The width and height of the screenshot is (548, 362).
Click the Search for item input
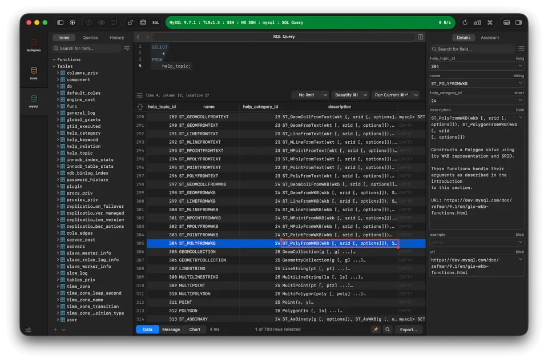pyautogui.click(x=87, y=48)
